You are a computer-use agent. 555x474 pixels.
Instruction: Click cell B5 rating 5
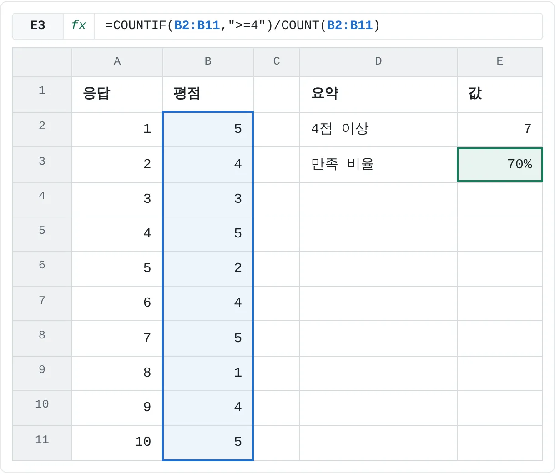click(x=208, y=234)
